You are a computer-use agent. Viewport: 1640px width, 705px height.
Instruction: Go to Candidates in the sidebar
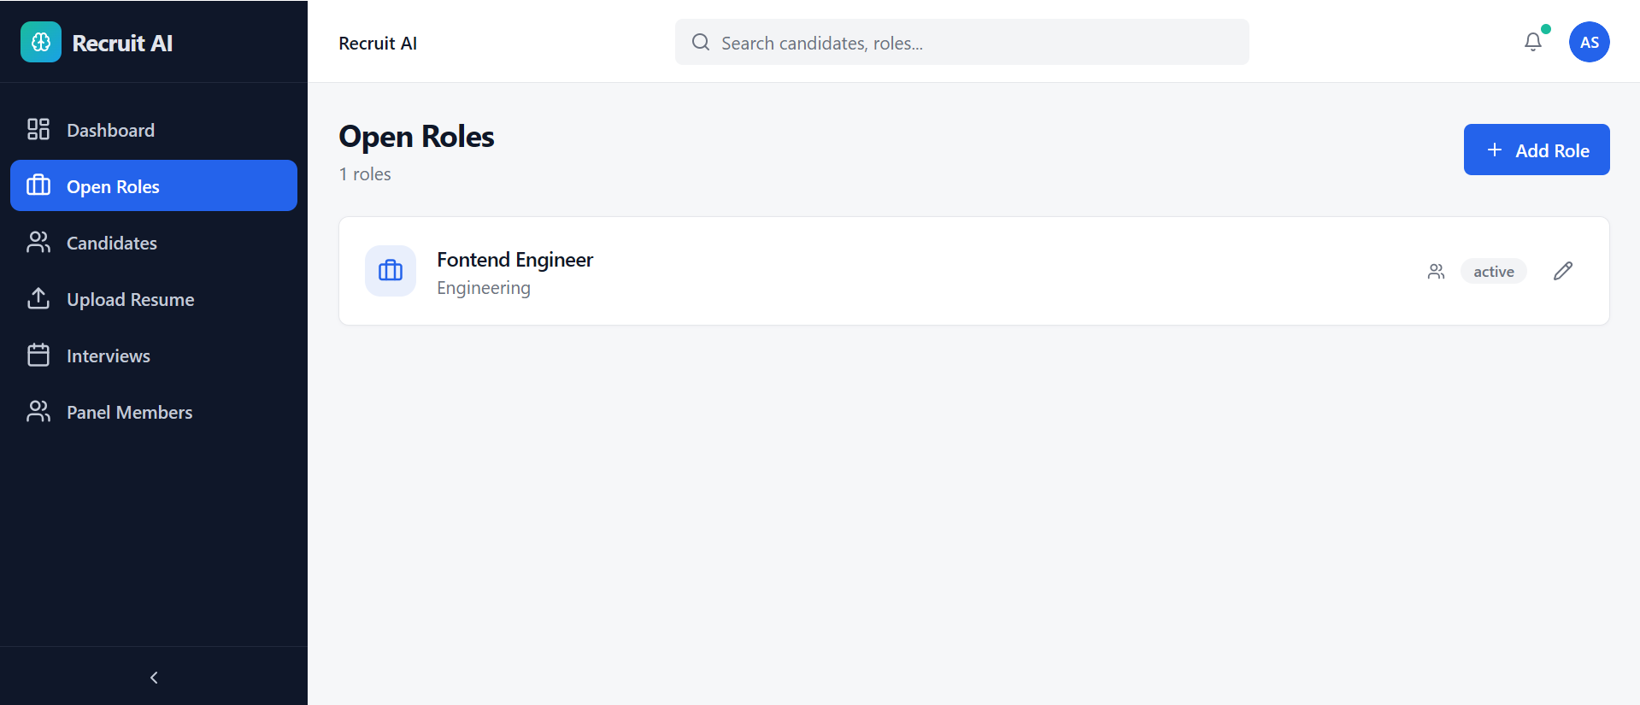pyautogui.click(x=112, y=244)
